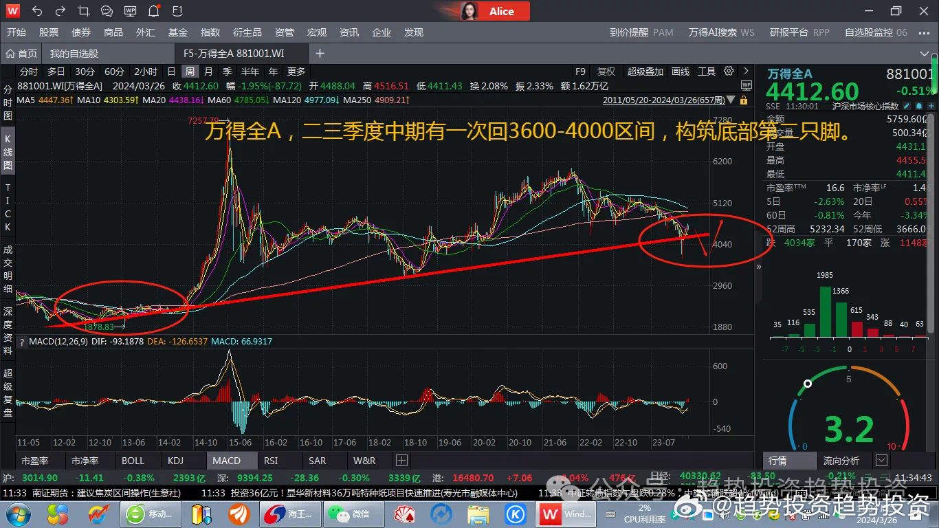The image size is (939, 528).
Task: Click the 超级叠加 overlay button
Action: 645,71
